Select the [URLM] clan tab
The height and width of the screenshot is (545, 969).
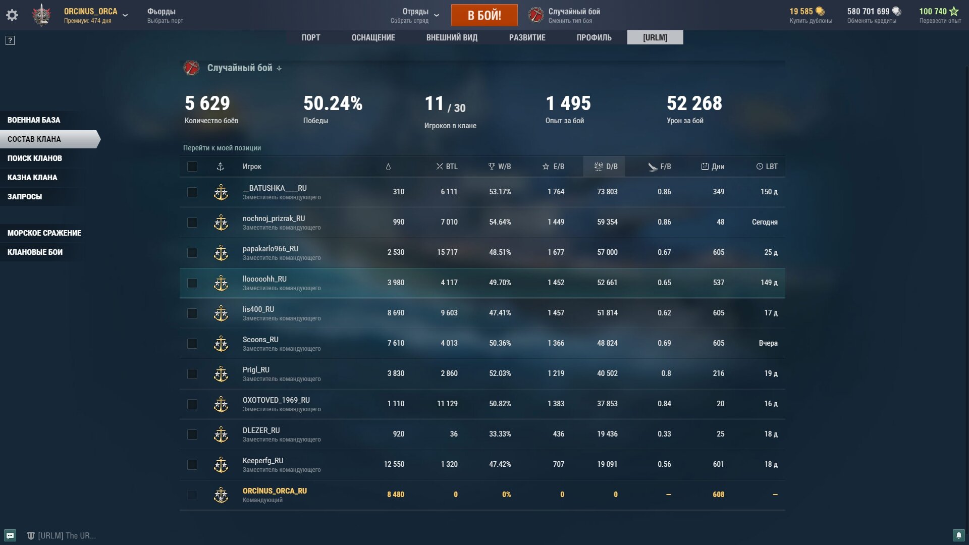point(655,37)
